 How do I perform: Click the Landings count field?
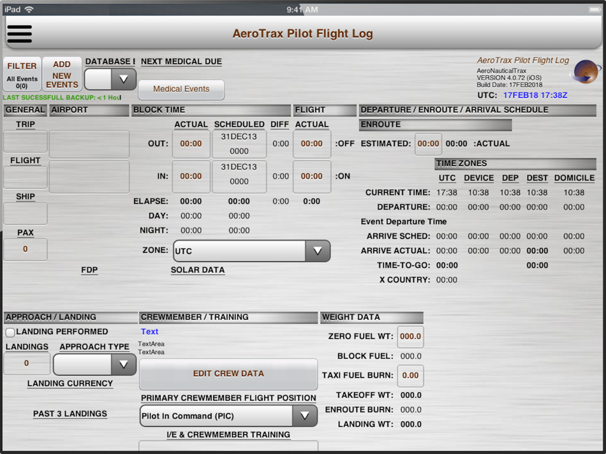click(27, 363)
